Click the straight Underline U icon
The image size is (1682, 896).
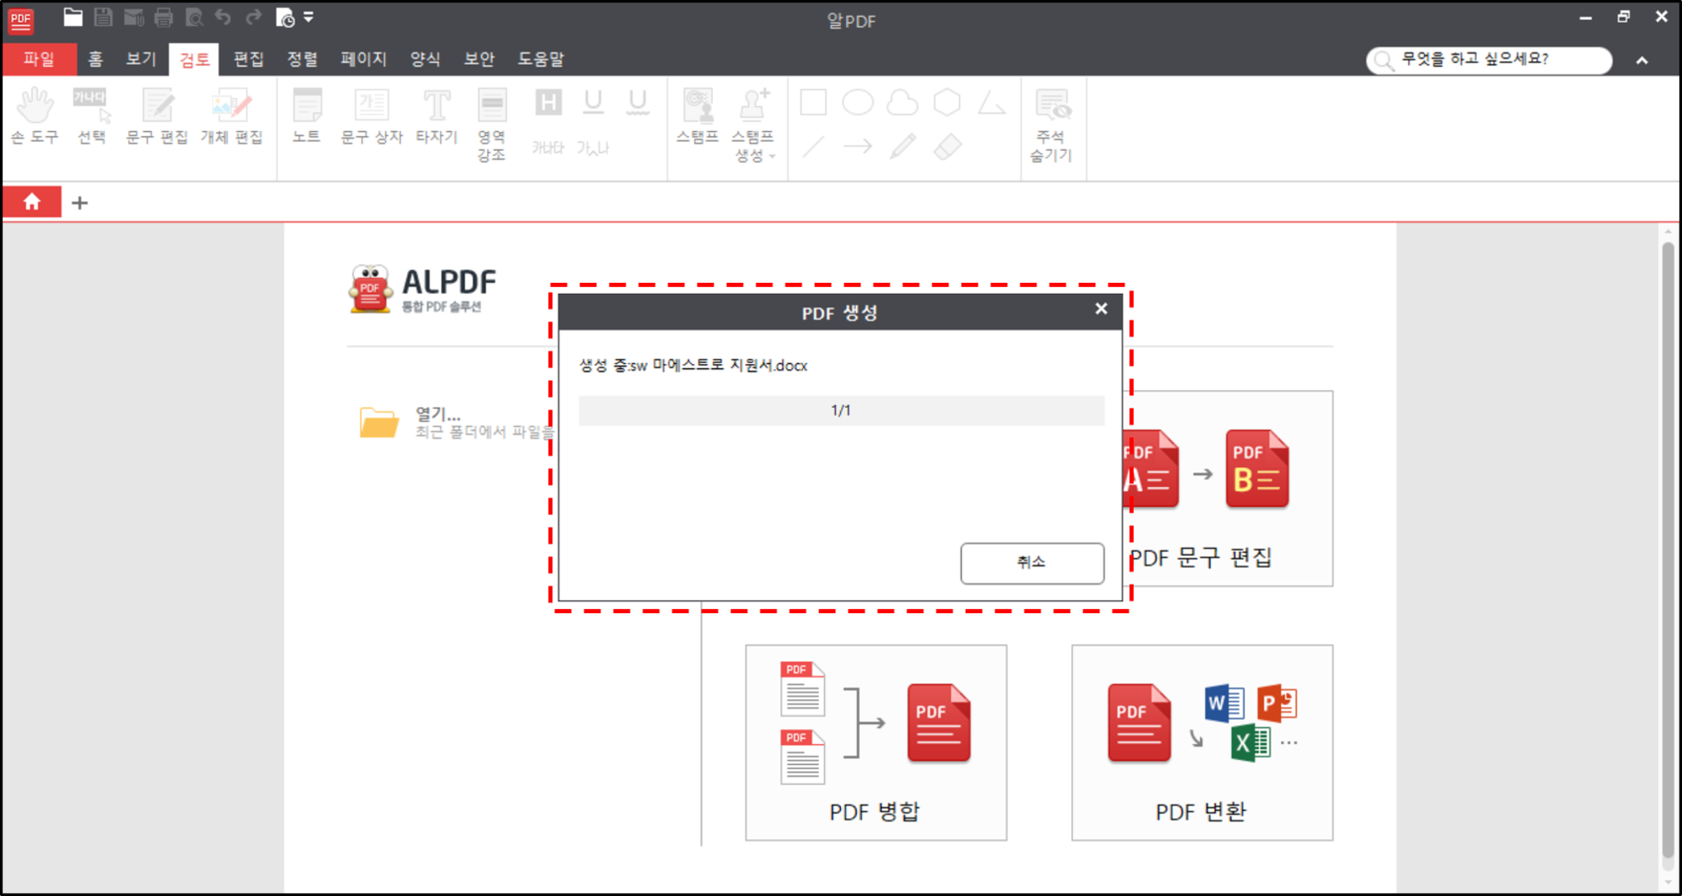(593, 102)
